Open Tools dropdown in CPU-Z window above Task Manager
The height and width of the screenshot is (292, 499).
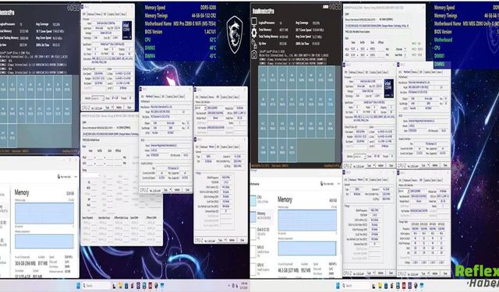[370, 166]
